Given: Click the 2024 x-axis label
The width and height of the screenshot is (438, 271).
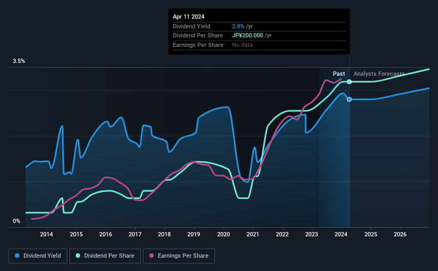Looking at the screenshot, I should (341, 234).
